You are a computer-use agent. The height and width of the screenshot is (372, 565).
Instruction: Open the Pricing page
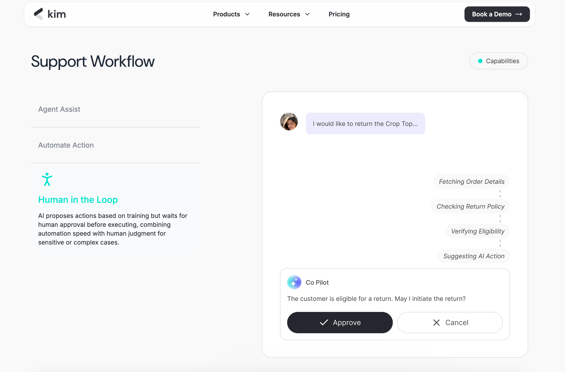[339, 14]
